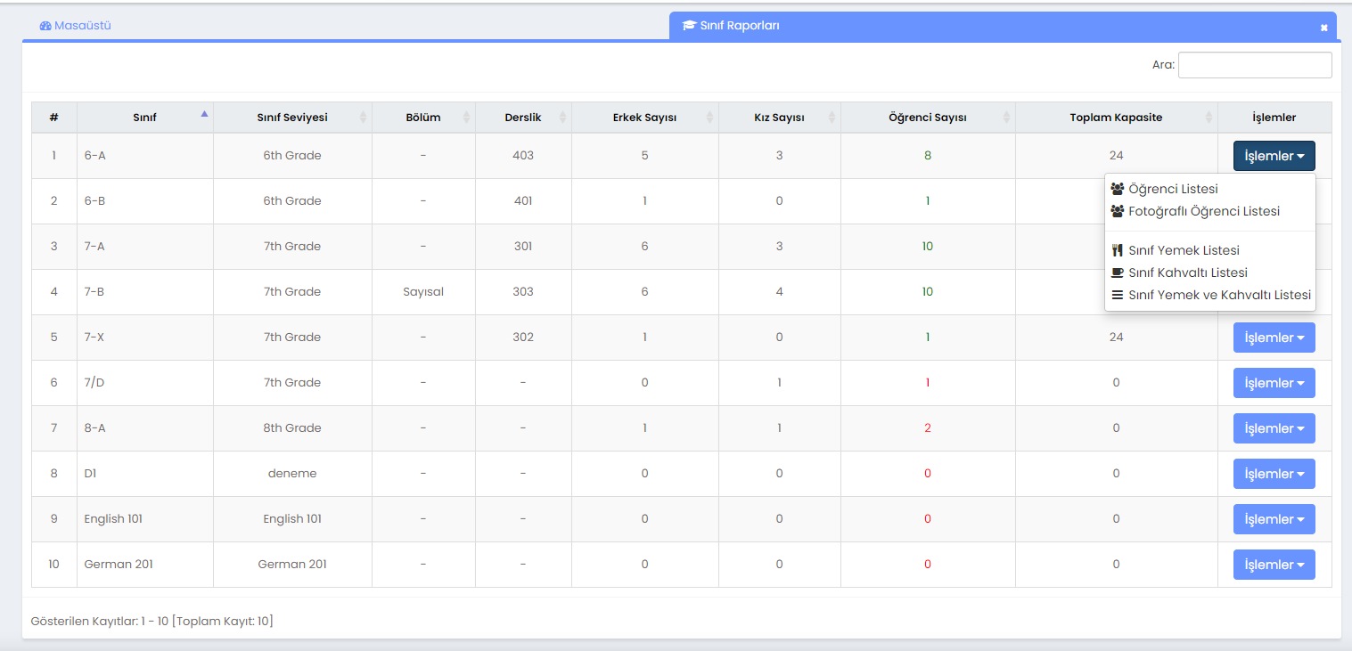Open İşlemler dropdown for class 7/D
Screen dimensions: 1352x651
click(x=1274, y=383)
